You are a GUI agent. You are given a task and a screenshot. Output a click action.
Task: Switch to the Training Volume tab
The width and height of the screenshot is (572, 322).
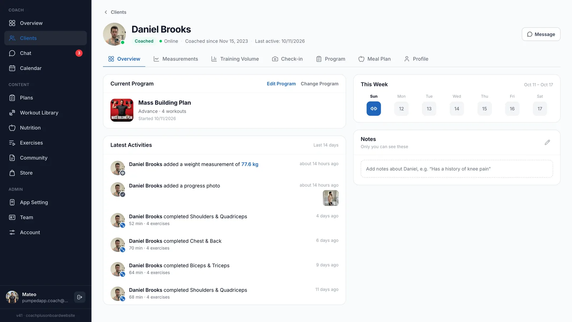(x=235, y=59)
